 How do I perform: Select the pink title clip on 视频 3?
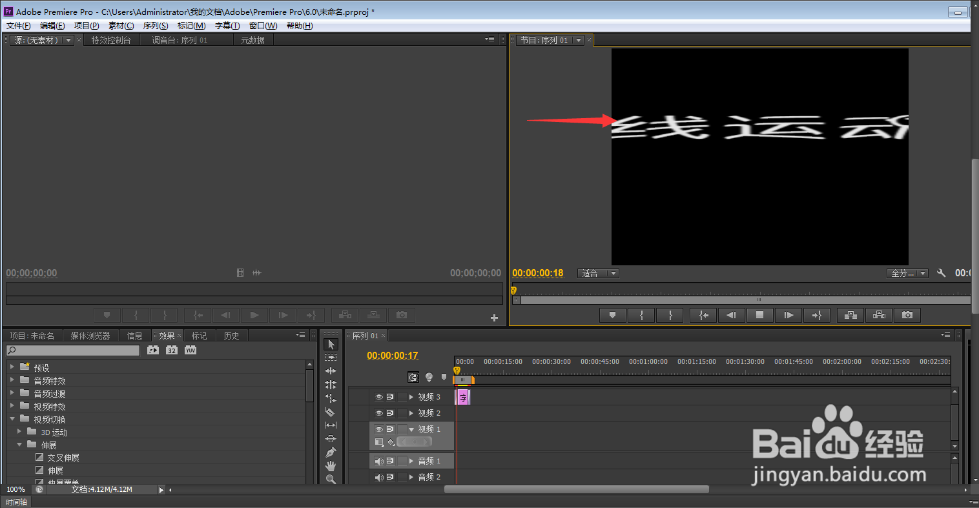coord(463,397)
